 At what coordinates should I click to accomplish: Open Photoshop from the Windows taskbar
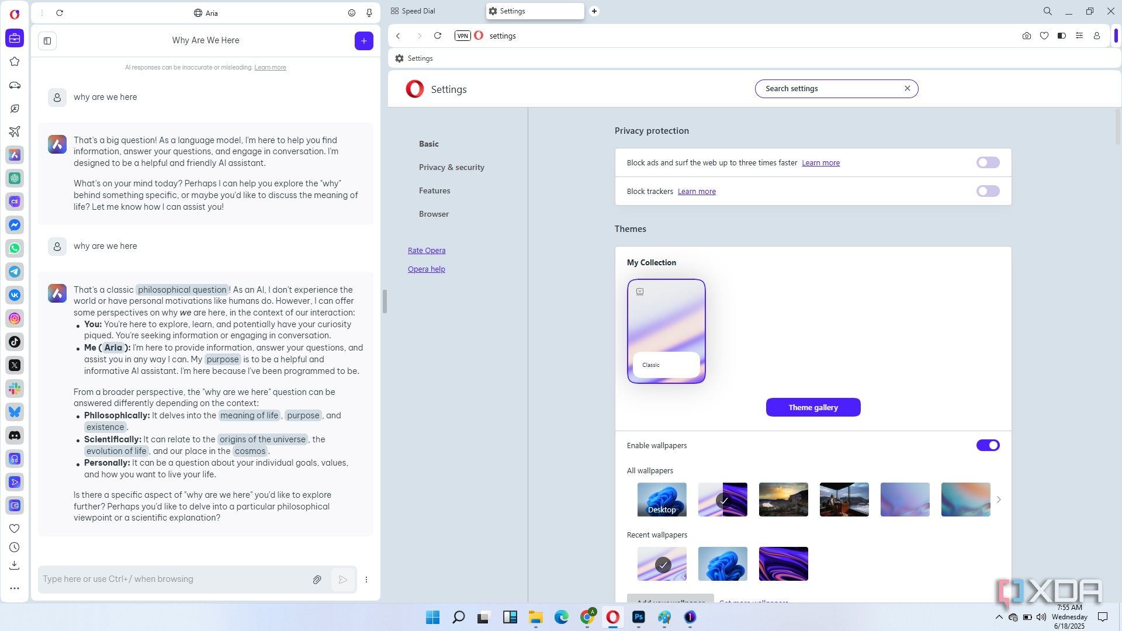click(x=638, y=617)
